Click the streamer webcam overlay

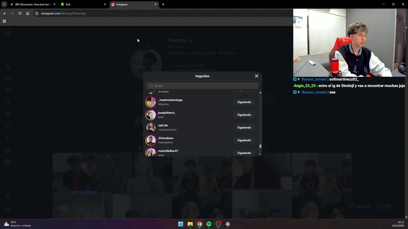click(x=349, y=42)
